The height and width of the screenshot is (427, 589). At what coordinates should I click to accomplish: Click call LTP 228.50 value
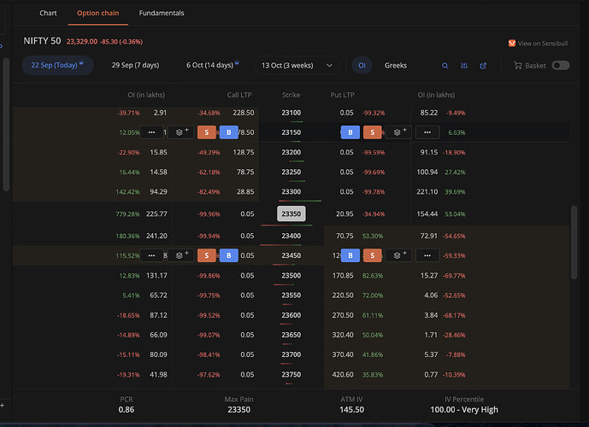click(244, 113)
